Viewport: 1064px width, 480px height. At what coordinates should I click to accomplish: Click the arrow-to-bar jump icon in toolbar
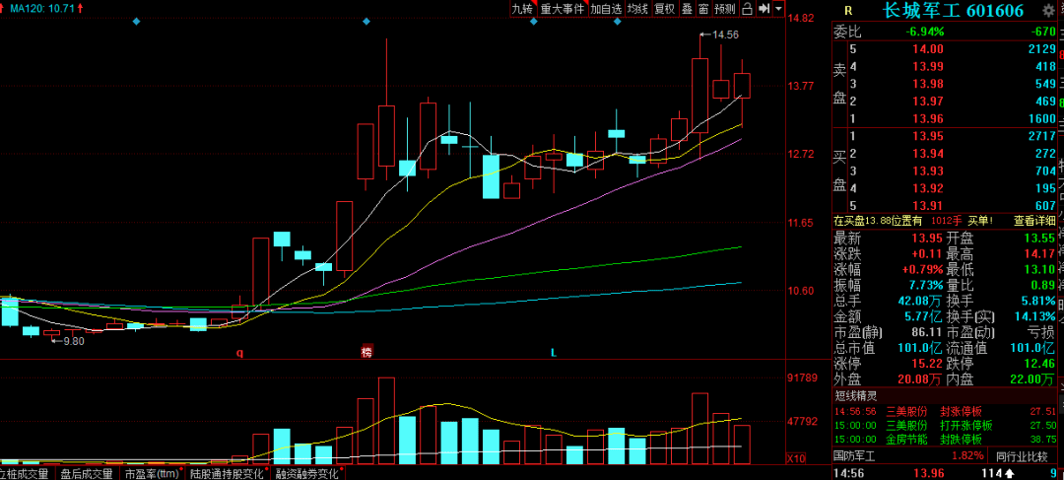[764, 9]
